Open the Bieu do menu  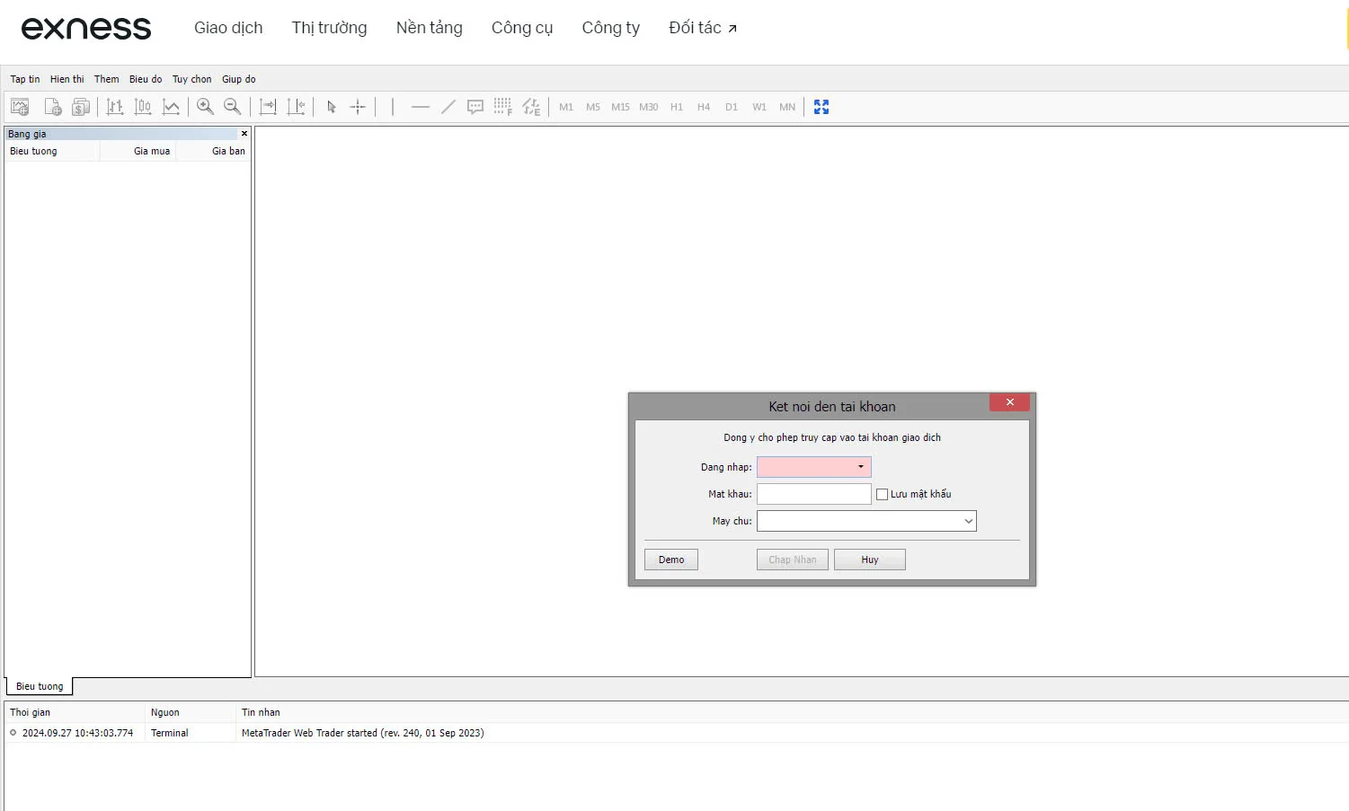[146, 79]
